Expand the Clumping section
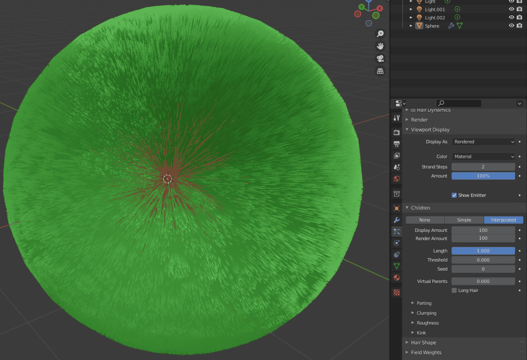This screenshot has width=527, height=360. click(426, 313)
